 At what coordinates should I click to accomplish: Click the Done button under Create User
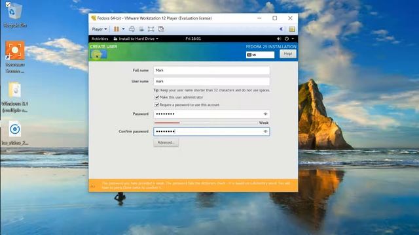click(99, 54)
